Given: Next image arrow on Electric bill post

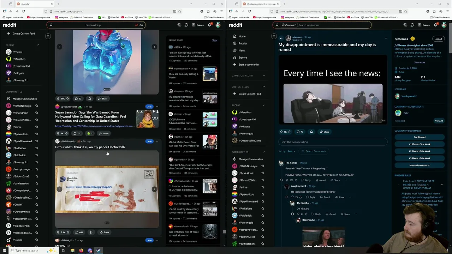Looking at the screenshot, I should click(154, 189).
